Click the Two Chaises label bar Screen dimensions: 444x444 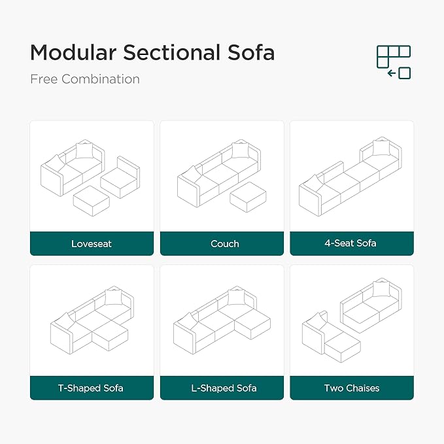point(352,388)
